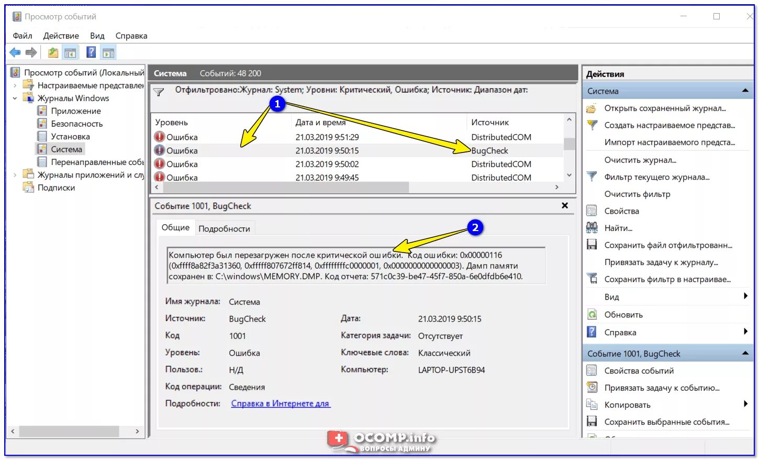Screen dimensions: 759x460
Task: Click the binoculars icon beside 'Найти'
Action: point(591,228)
